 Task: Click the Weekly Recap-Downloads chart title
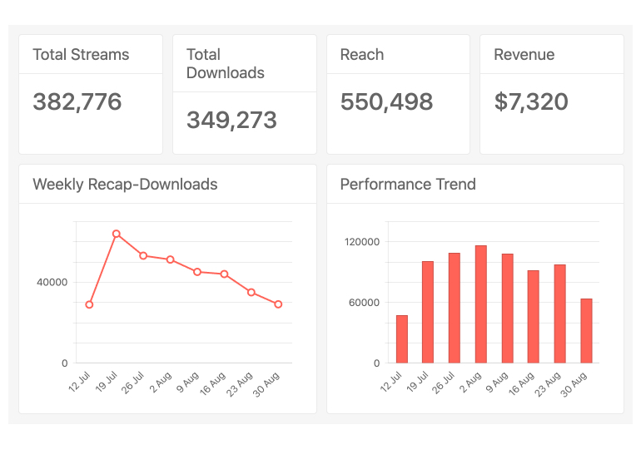pos(125,184)
